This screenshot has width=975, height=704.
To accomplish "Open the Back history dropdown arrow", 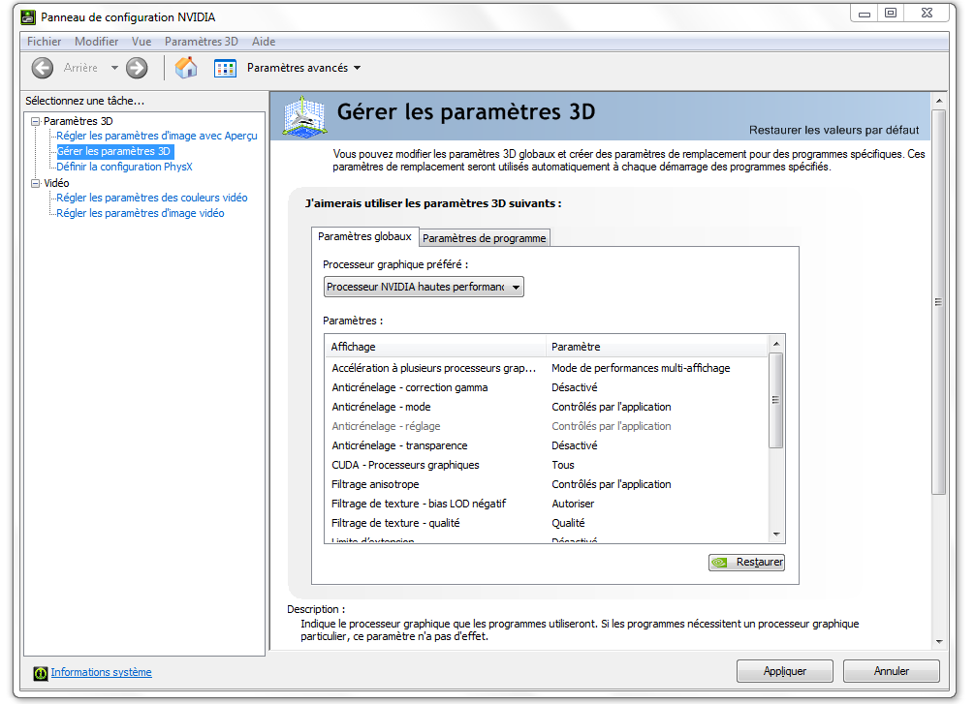I will 114,68.
